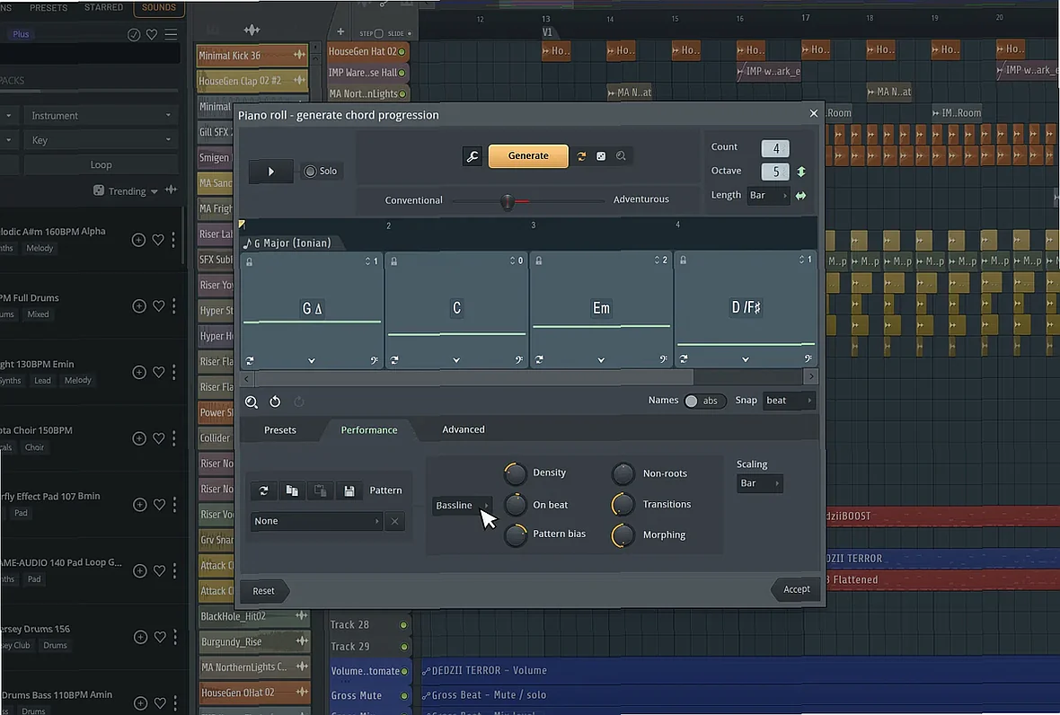Open the Snap dropdown set to beat
This screenshot has width=1060, height=715.
click(786, 400)
